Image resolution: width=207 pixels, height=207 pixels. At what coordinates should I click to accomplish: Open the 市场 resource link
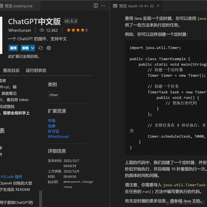click(52, 121)
